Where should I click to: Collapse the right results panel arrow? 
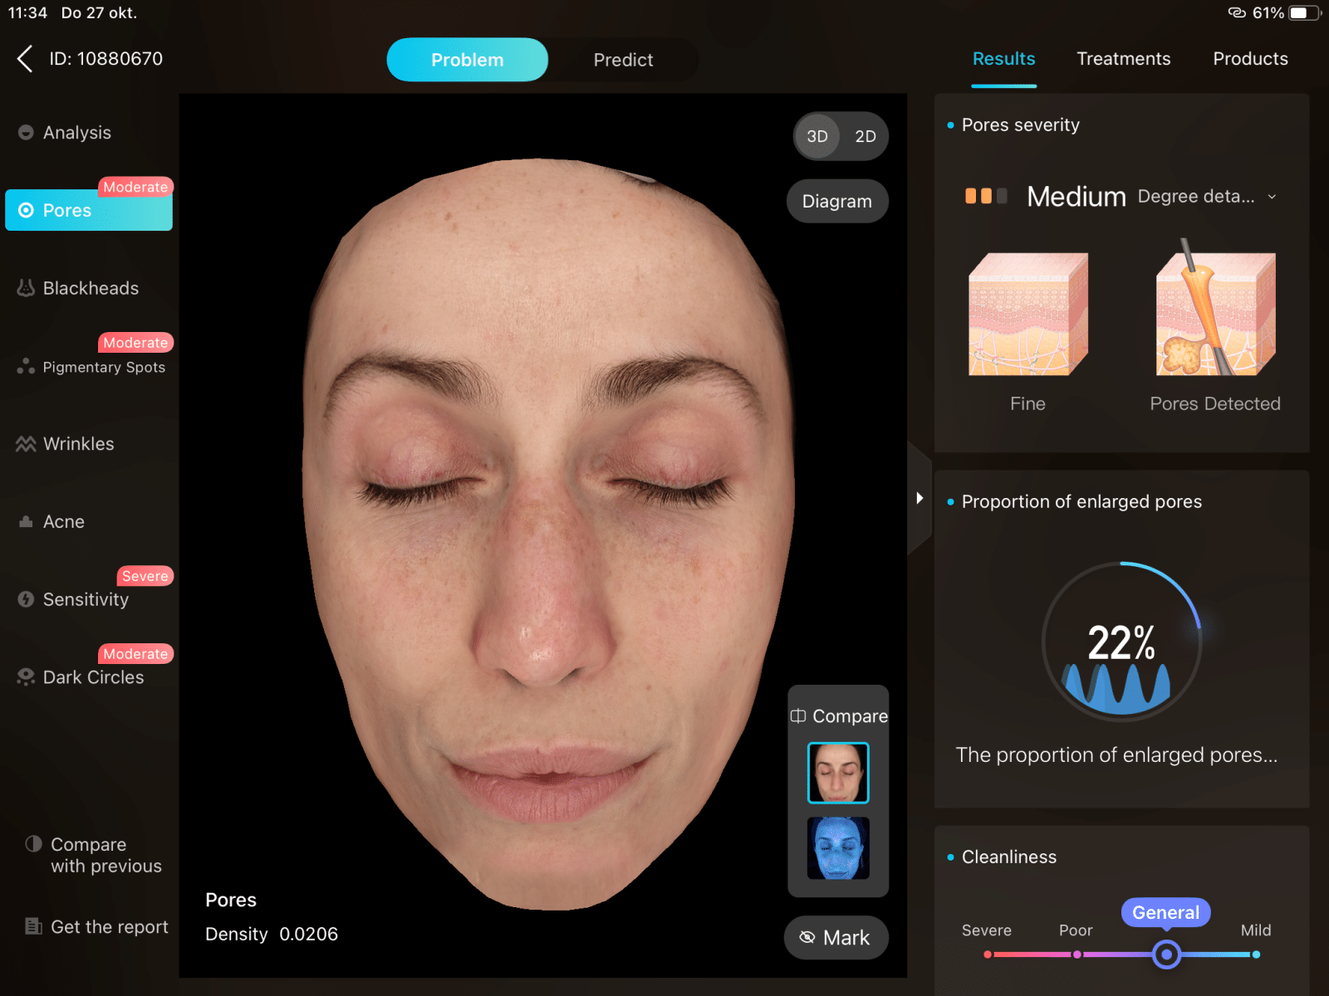point(920,498)
